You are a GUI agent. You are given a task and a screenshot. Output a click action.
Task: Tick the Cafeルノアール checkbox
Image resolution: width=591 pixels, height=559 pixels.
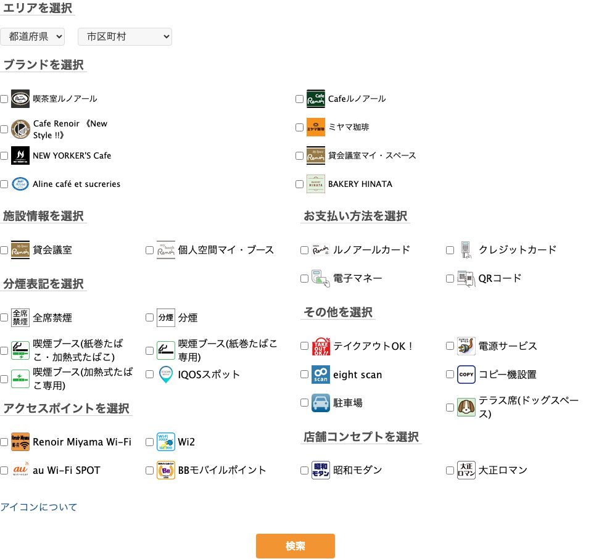pos(300,99)
